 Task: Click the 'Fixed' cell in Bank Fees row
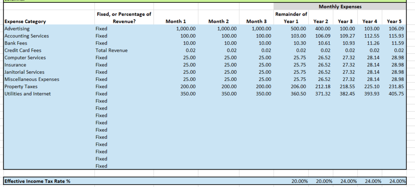[x=101, y=43]
